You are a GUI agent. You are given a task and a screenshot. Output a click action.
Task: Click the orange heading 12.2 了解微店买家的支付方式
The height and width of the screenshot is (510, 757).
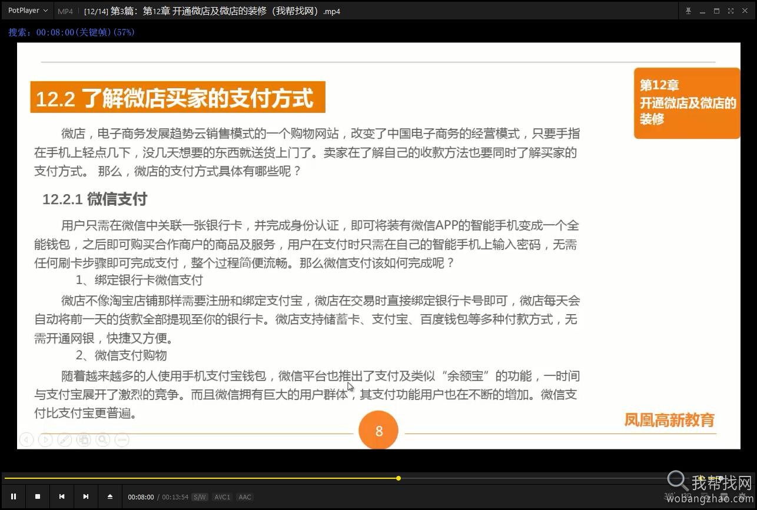click(x=178, y=97)
